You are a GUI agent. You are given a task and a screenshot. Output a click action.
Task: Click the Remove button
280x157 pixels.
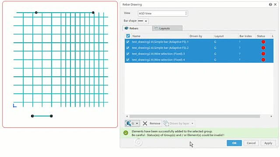tap(151, 123)
